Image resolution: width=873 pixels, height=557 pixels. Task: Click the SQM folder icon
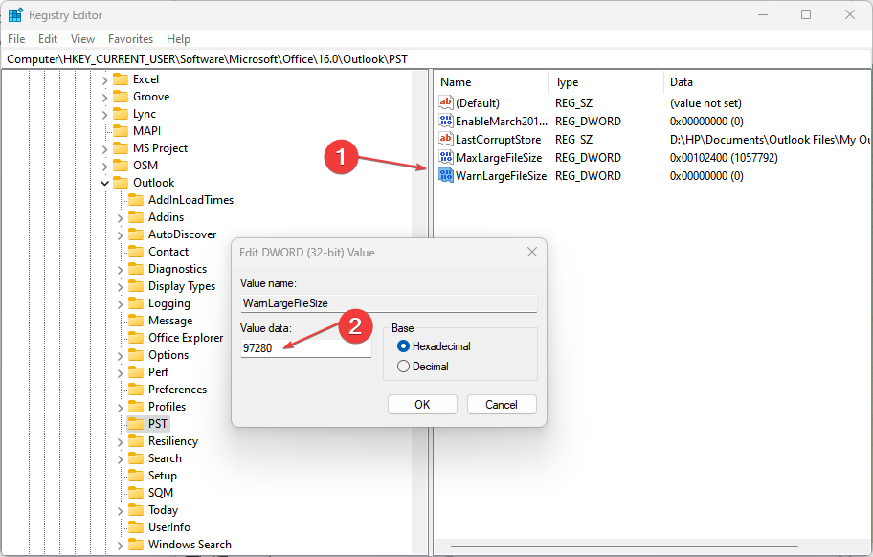click(x=136, y=493)
